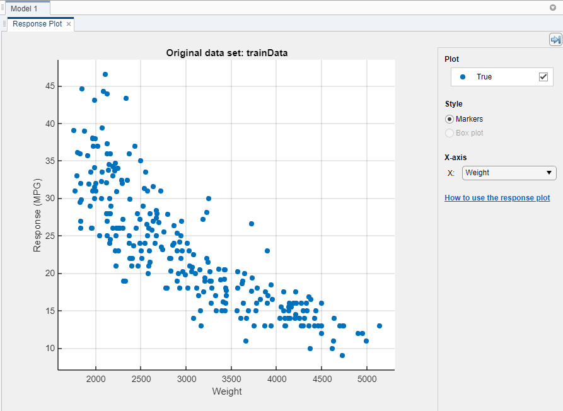Image resolution: width=563 pixels, height=411 pixels.
Task: Select the Box plot style option
Action: pyautogui.click(x=449, y=133)
